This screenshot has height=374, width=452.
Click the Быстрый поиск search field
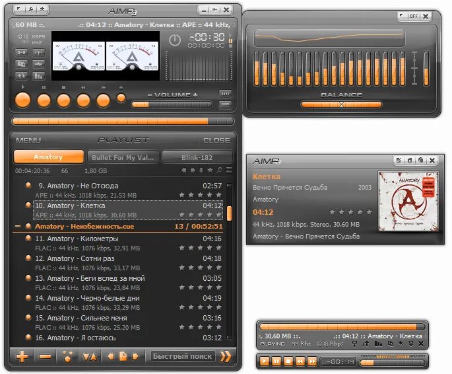click(x=183, y=357)
